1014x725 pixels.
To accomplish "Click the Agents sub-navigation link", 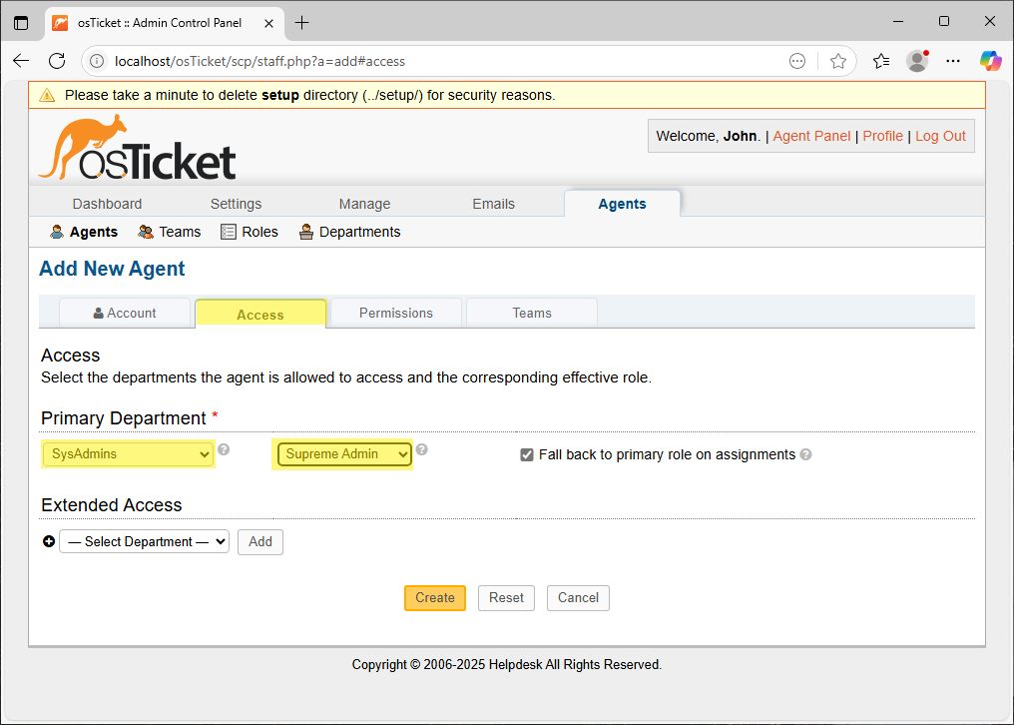I will tap(94, 232).
